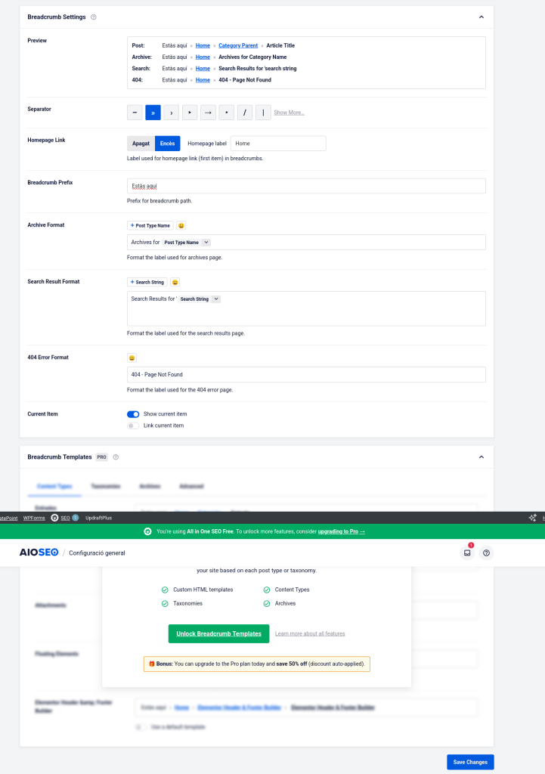545x774 pixels.
Task: Open emoji picker for Archive Format
Action: [181, 225]
